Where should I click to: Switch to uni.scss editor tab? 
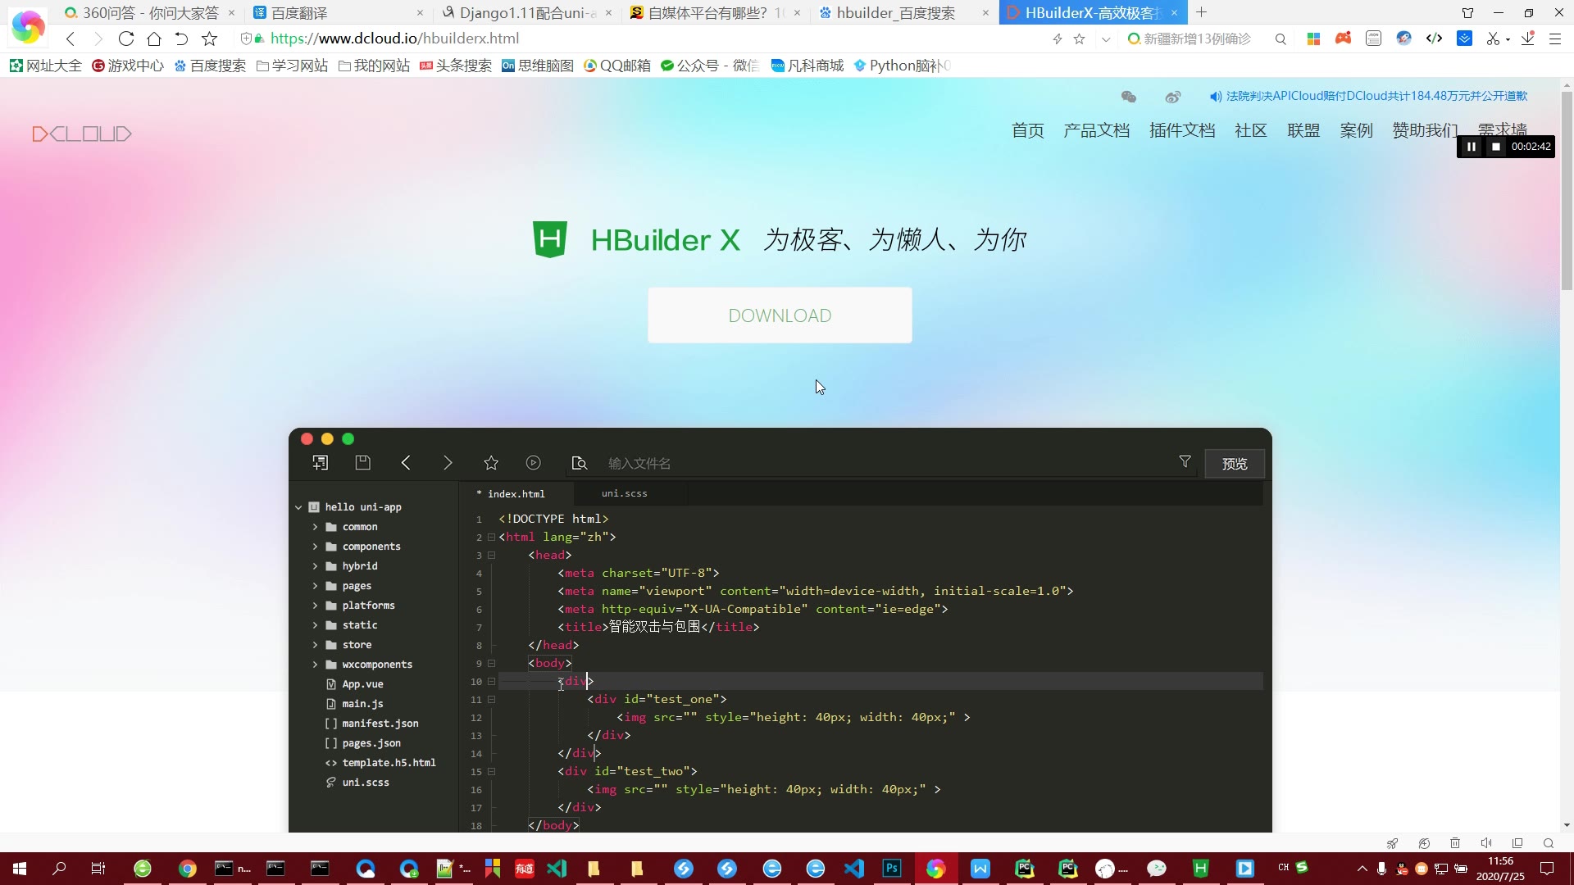click(x=625, y=493)
